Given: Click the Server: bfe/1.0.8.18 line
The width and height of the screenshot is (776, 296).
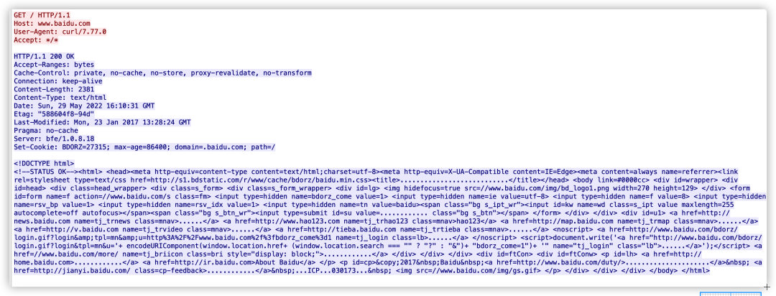Looking at the screenshot, I should tap(54, 139).
